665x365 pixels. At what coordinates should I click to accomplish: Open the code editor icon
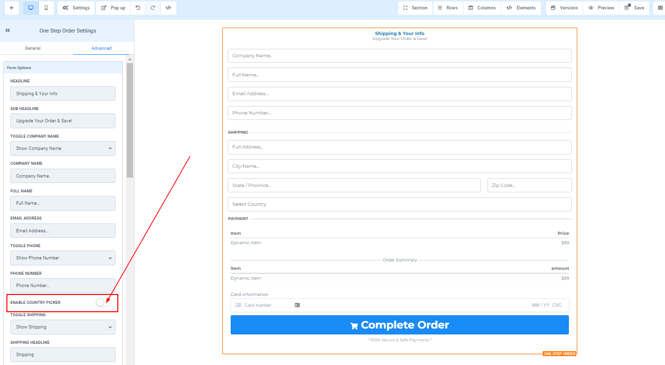click(x=168, y=8)
